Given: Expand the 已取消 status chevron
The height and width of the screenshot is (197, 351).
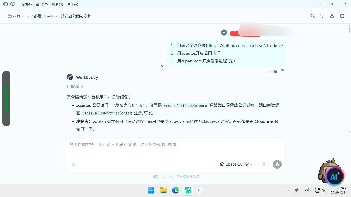Looking at the screenshot, I should (82, 86).
